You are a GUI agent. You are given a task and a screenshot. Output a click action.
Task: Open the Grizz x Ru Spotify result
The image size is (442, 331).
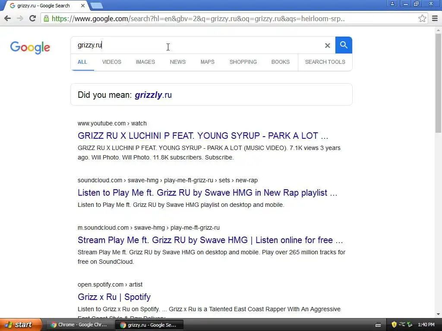[x=114, y=297]
